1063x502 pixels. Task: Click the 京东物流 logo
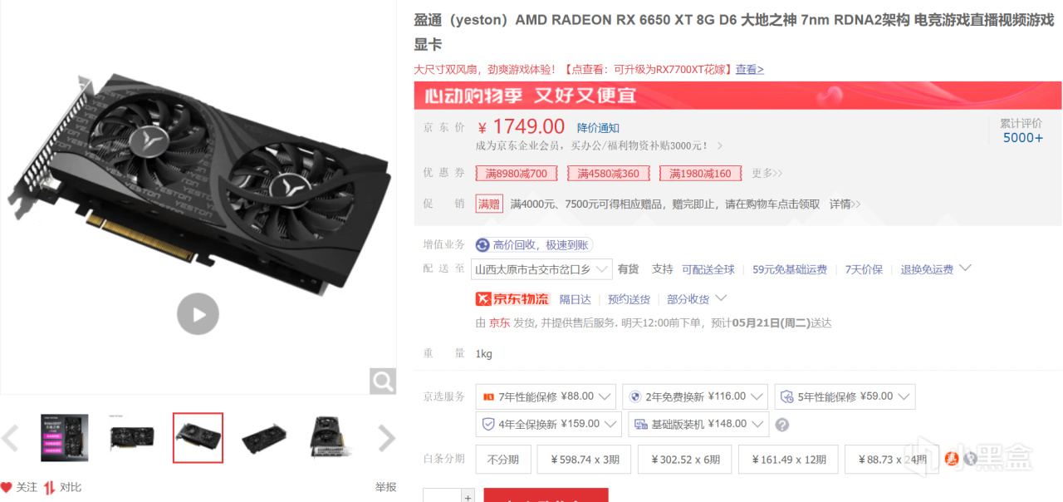coord(512,299)
